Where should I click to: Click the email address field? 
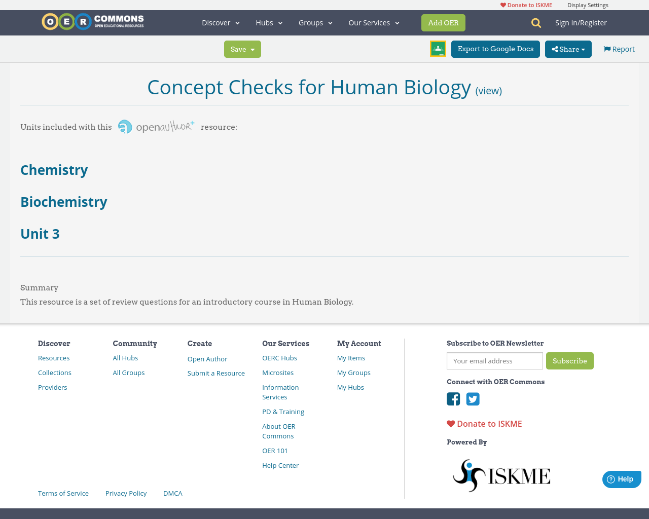point(494,361)
